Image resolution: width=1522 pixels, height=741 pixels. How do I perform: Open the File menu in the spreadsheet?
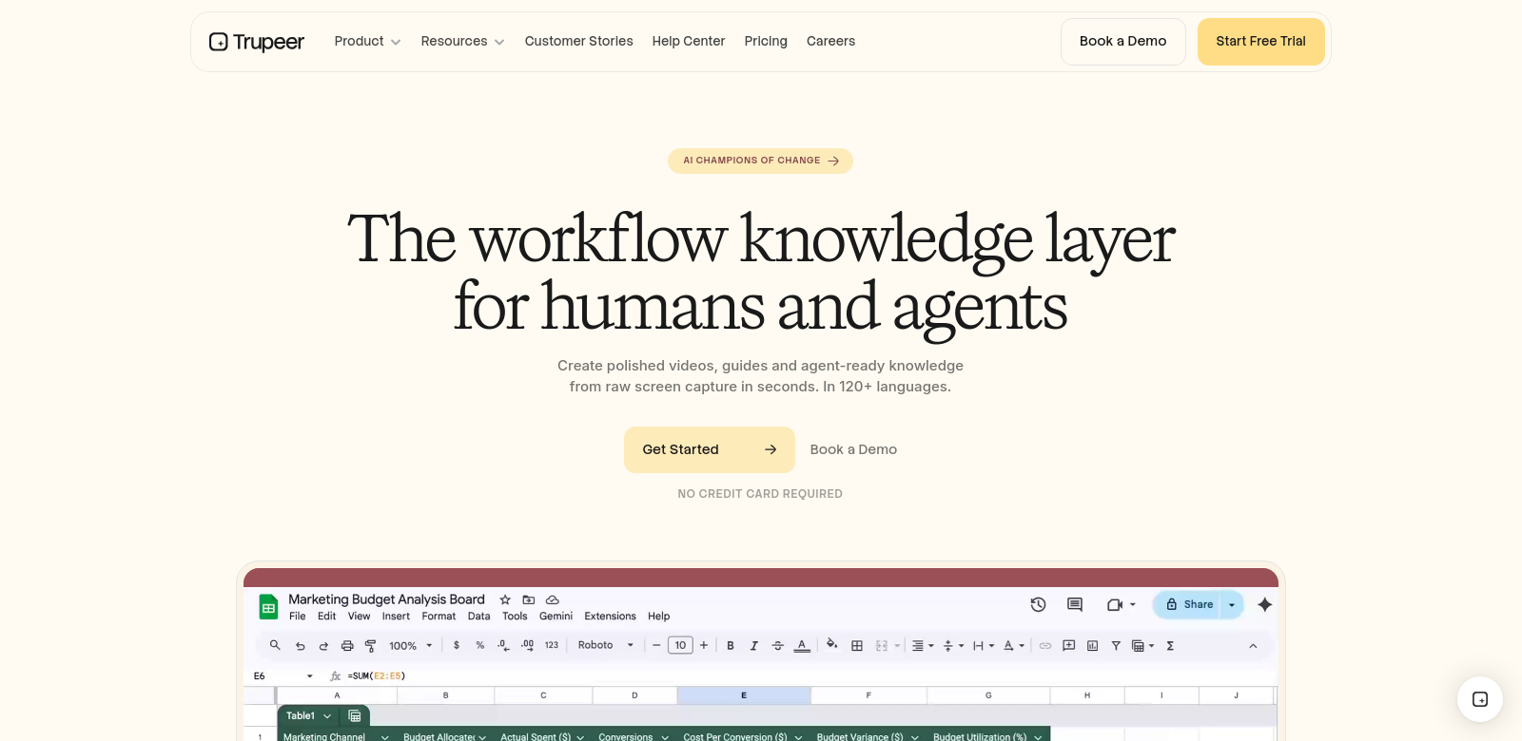[298, 617]
